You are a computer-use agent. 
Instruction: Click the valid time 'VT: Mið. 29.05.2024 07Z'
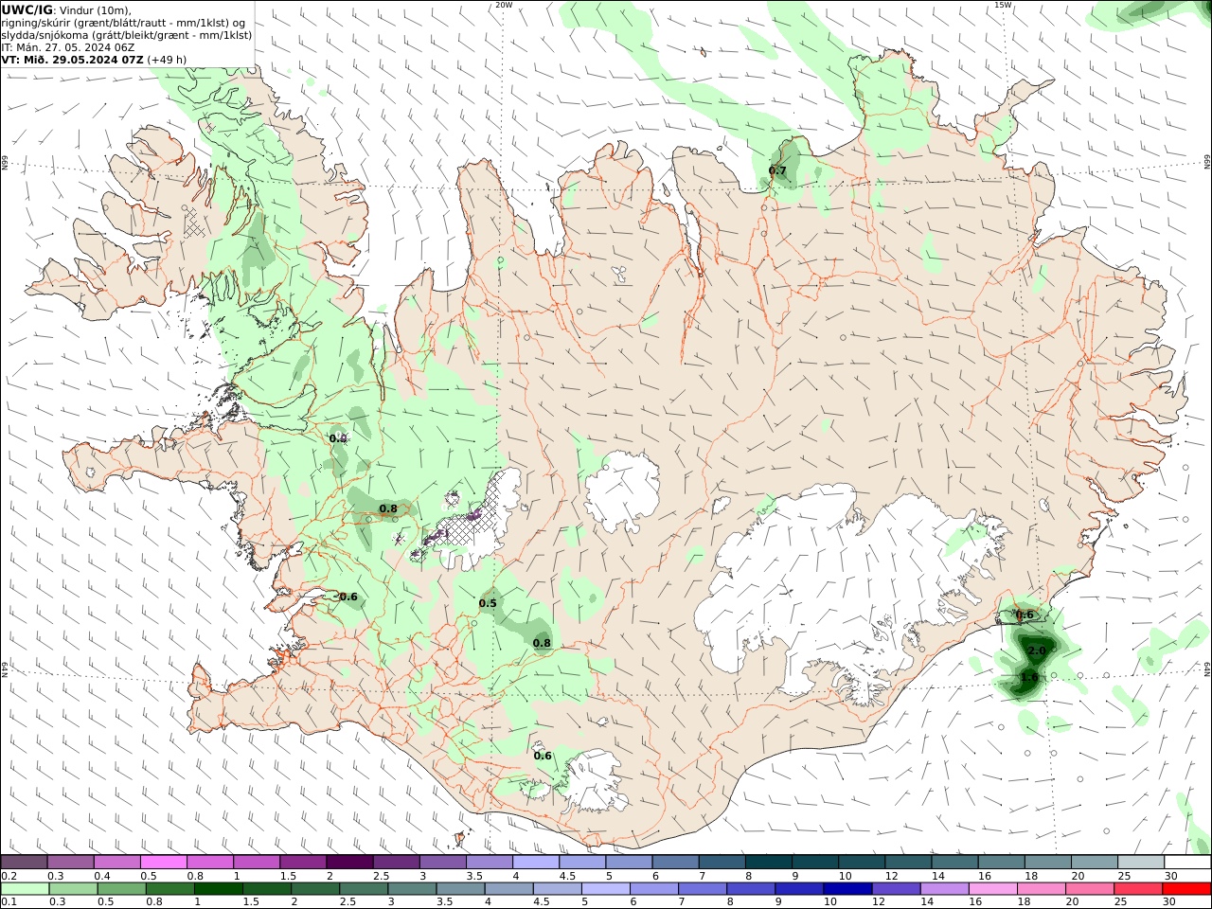(73, 59)
